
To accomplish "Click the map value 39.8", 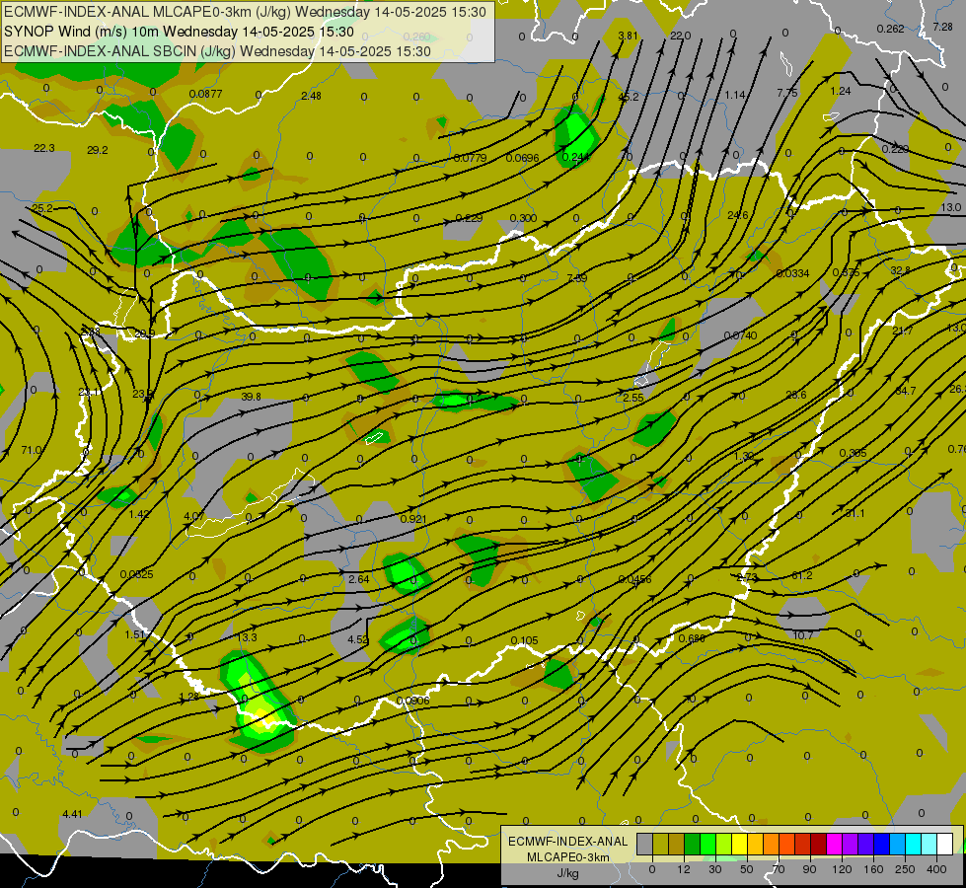I will (251, 397).
